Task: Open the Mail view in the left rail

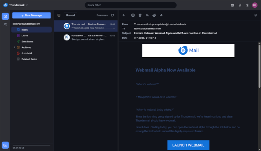Action: click(5, 16)
